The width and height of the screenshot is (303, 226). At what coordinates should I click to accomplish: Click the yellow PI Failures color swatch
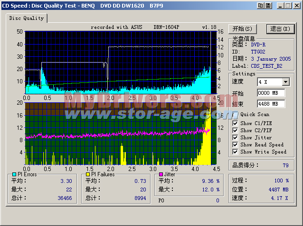(88, 174)
